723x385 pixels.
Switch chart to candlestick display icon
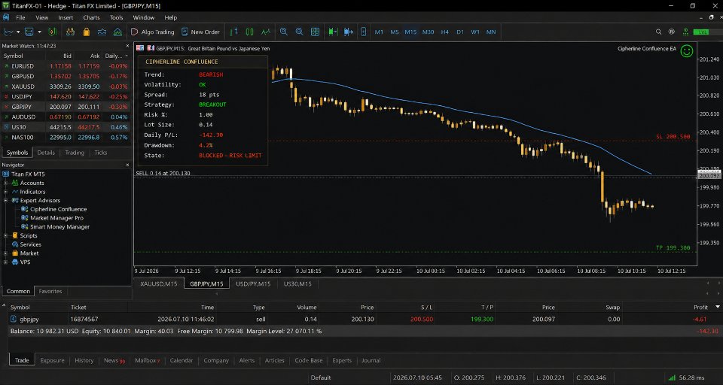click(249, 32)
